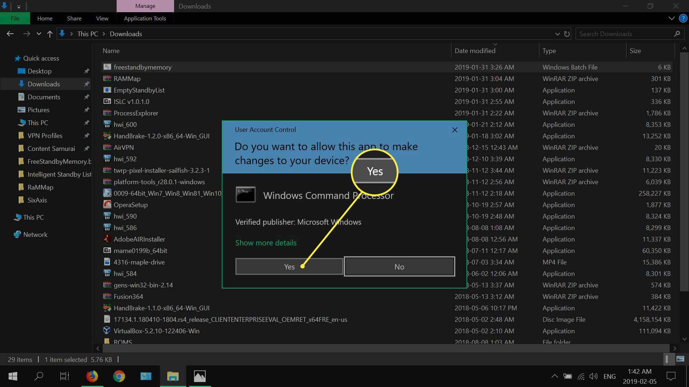This screenshot has width=689, height=387.
Task: Click No in the User Account Control dialog
Action: [x=399, y=267]
